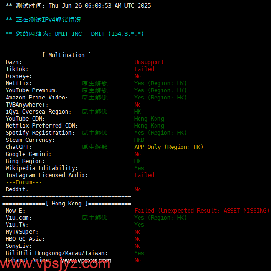Click the Steam Currency HKD value
The image size is (271, 271).
click(140, 140)
